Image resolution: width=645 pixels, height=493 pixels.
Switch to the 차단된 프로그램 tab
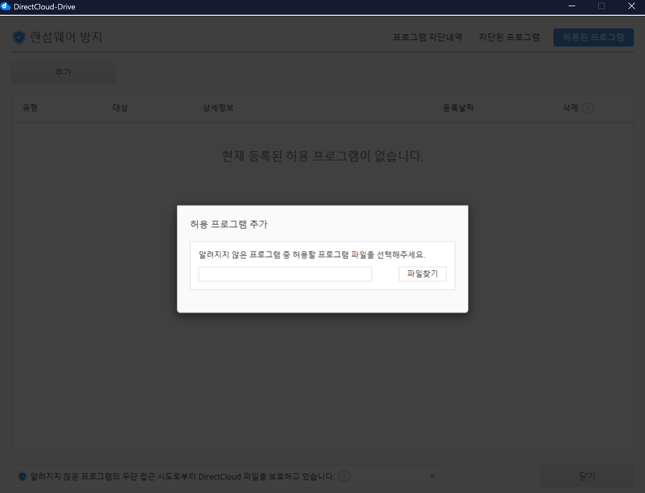pos(509,37)
